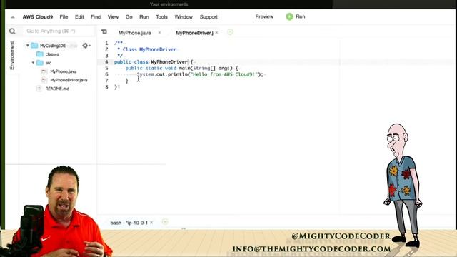Click the 'Hello from AWS Cloud9!' string
Image resolution: width=457 pixels, height=257 pixels.
pyautogui.click(x=224, y=74)
